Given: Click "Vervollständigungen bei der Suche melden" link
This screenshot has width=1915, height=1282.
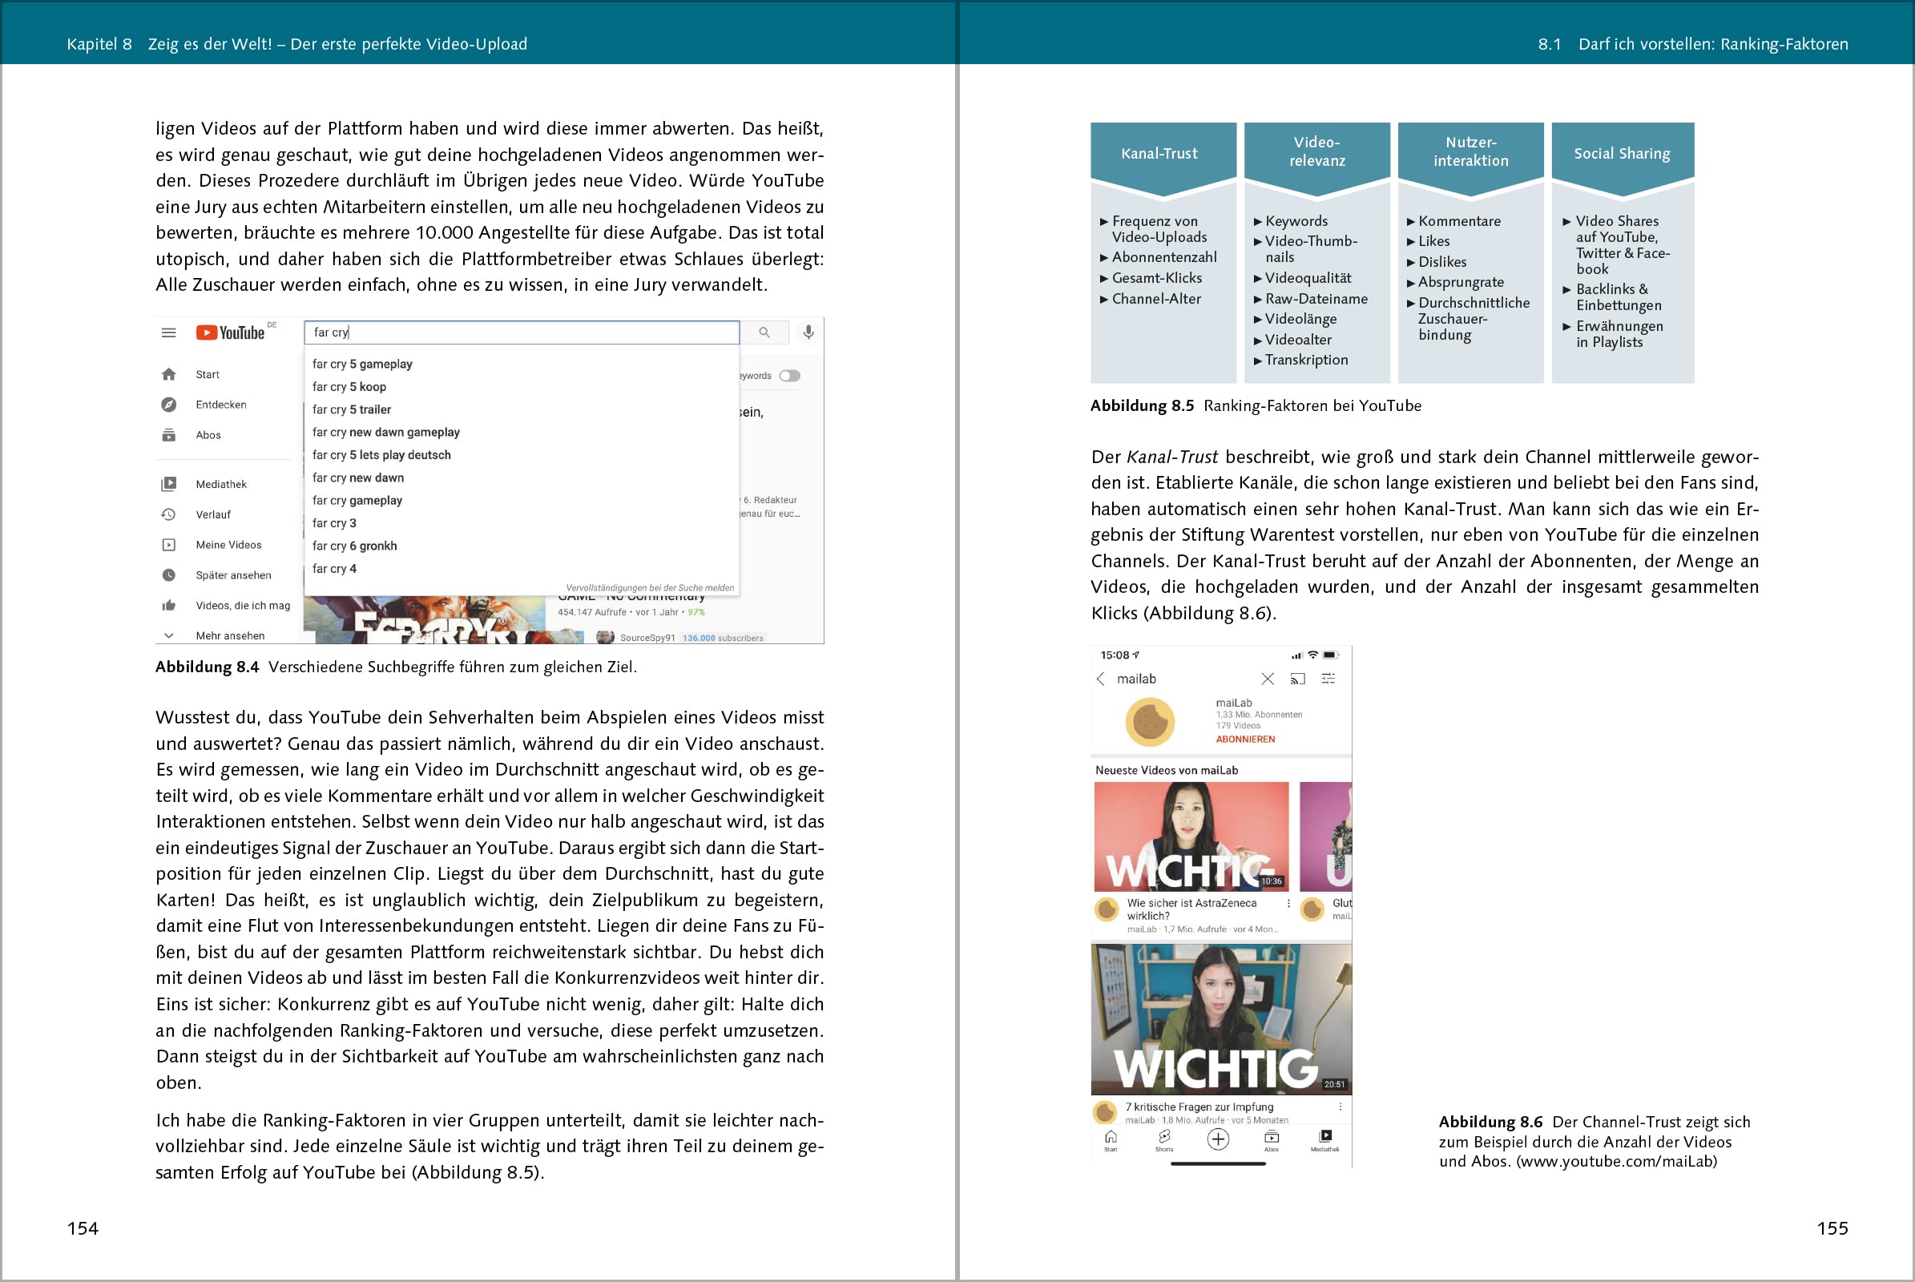Looking at the screenshot, I should click(650, 588).
